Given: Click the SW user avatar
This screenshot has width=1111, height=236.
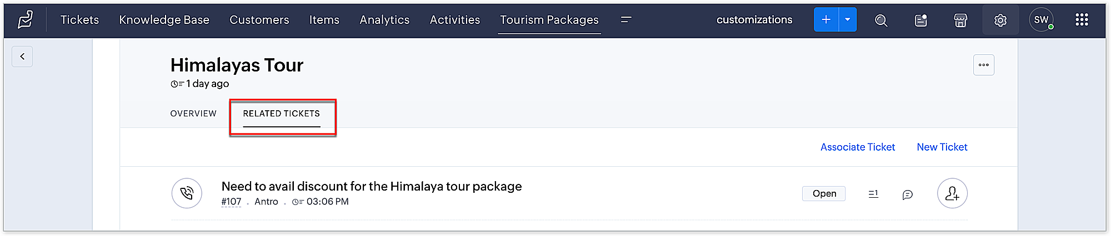Looking at the screenshot, I should [x=1041, y=20].
